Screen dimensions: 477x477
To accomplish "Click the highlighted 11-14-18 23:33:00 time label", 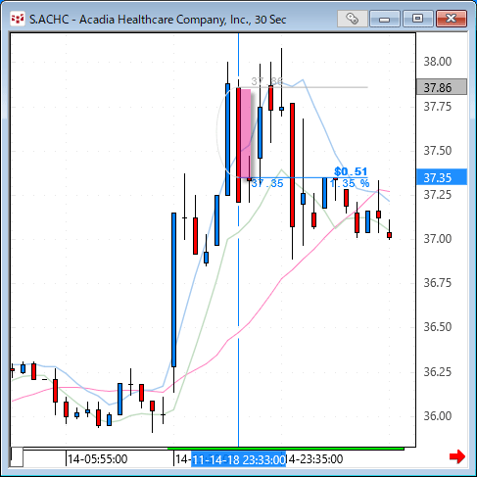I will (x=238, y=459).
